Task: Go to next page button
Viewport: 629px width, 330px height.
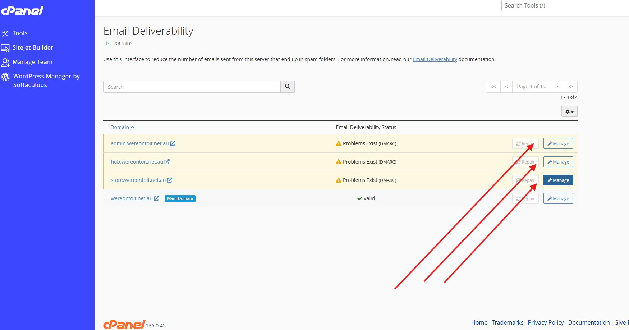Action: click(x=556, y=87)
